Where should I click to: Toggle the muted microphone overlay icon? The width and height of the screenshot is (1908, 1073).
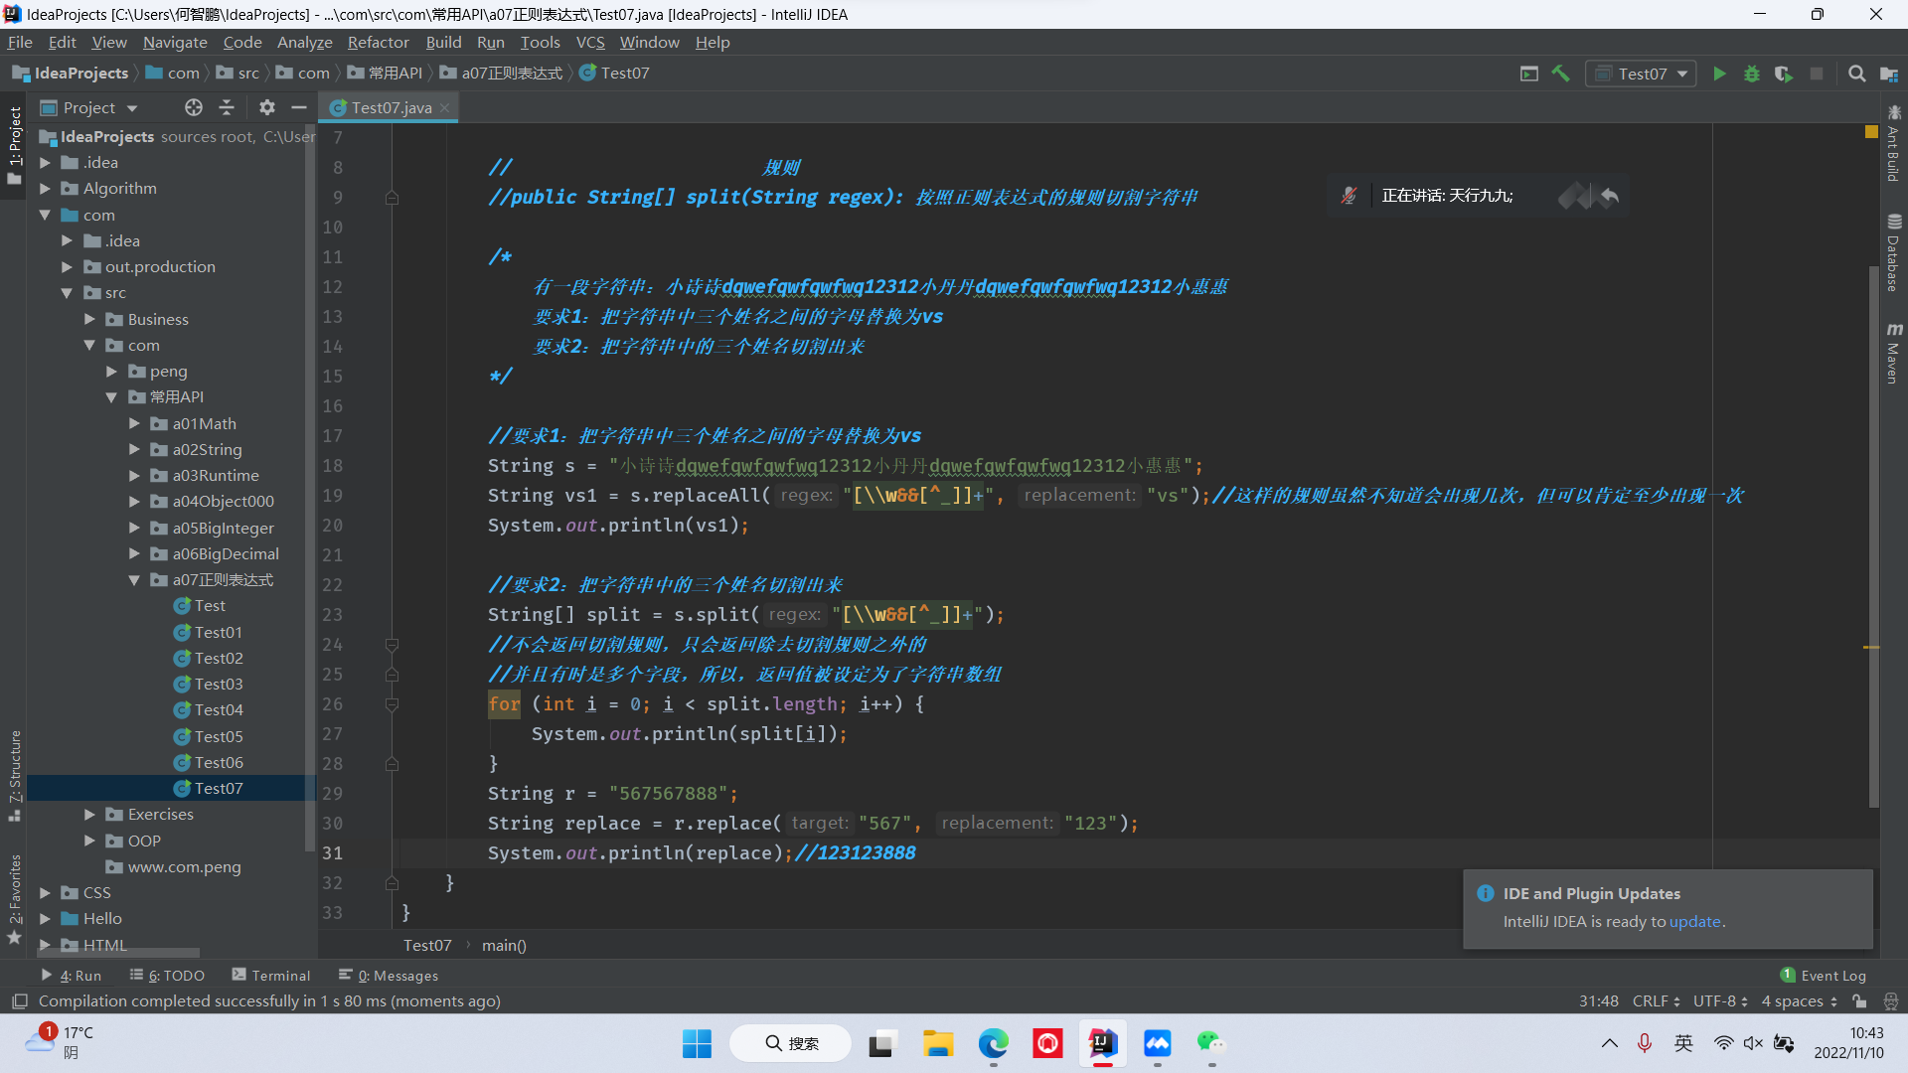pyautogui.click(x=1349, y=196)
